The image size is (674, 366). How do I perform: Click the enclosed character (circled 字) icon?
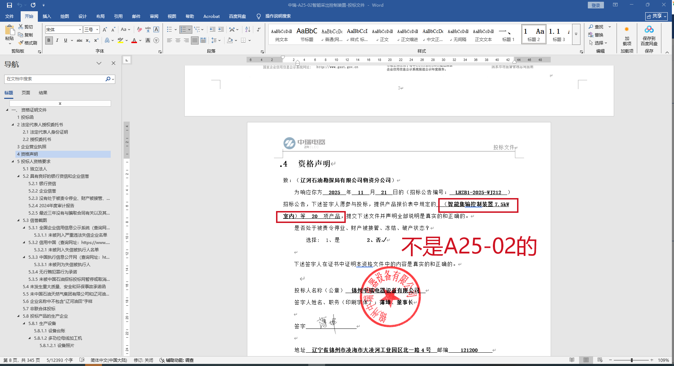coord(156,40)
